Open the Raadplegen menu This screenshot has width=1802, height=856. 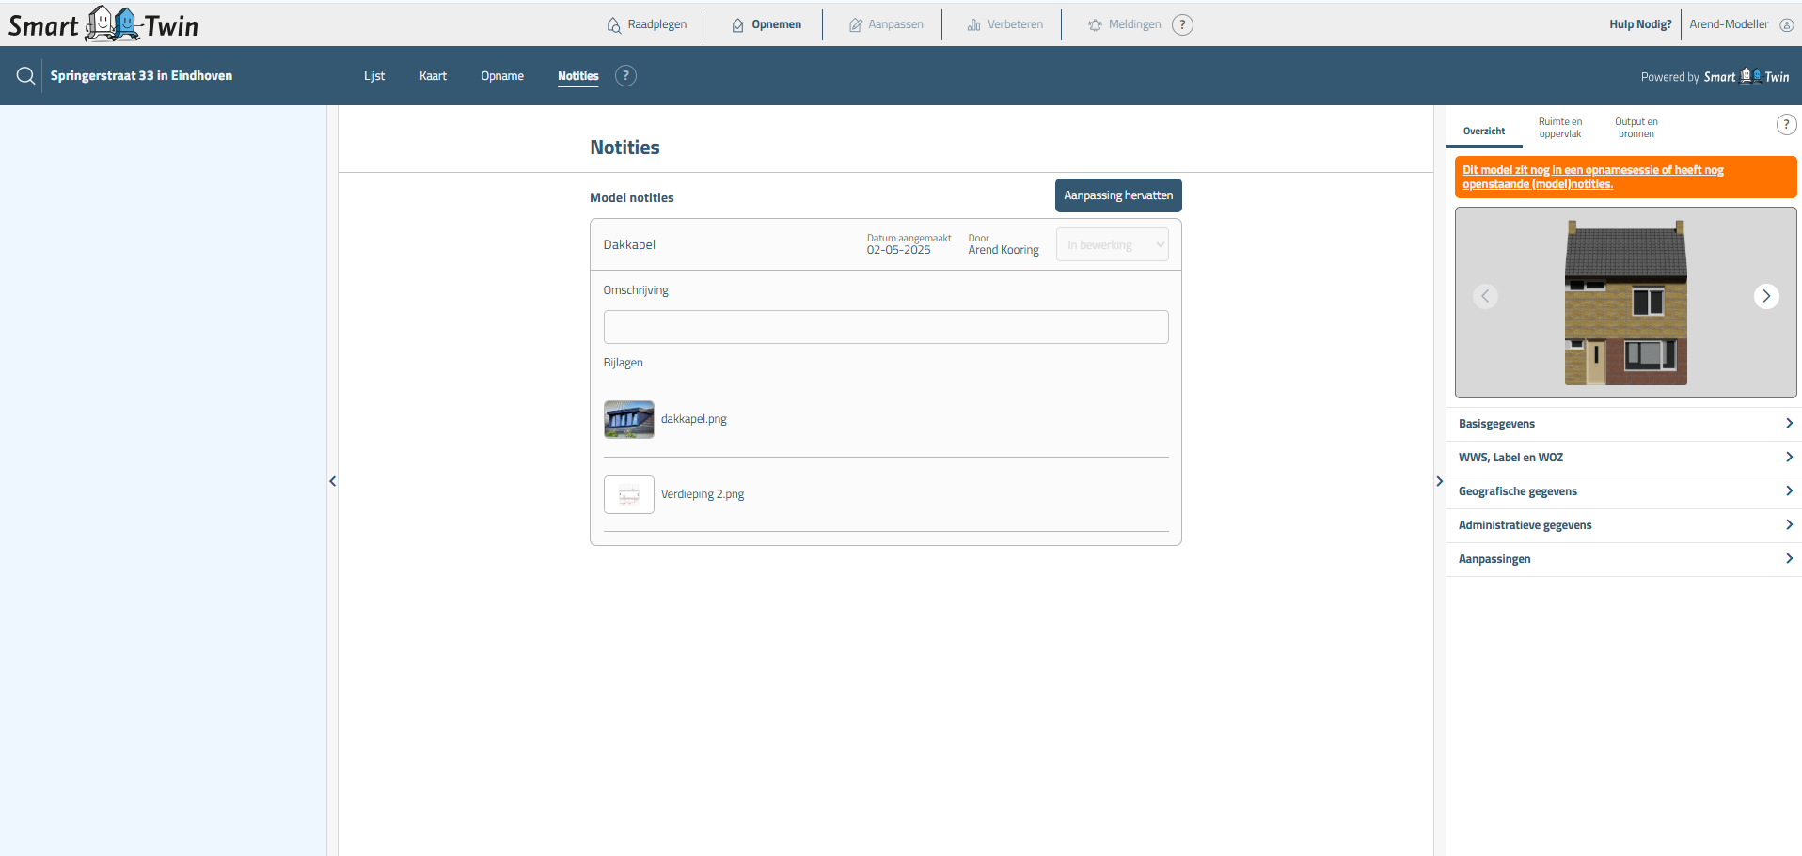[647, 25]
